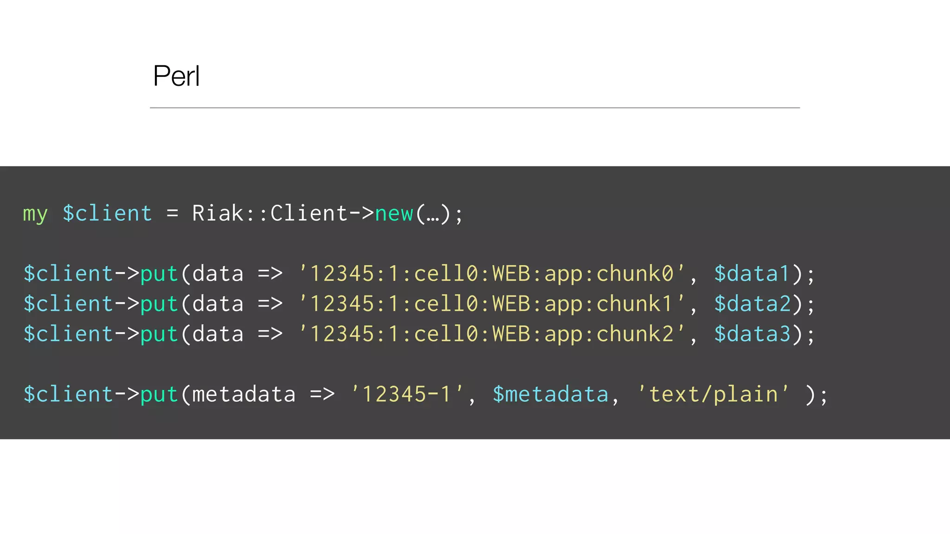
Task: Click the '$metadata' variable
Action: (x=551, y=394)
